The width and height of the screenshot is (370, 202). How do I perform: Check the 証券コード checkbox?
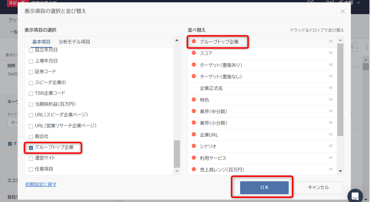click(31, 72)
